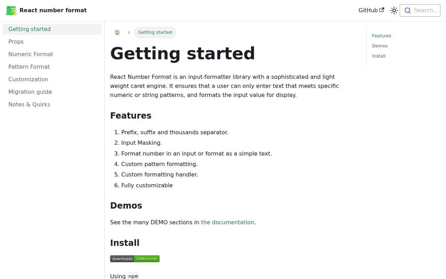This screenshot has width=446, height=279.
Task: Click the Demos section heading
Action: point(126,206)
